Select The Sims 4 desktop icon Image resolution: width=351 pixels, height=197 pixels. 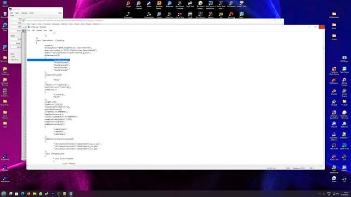[x=200, y=5]
